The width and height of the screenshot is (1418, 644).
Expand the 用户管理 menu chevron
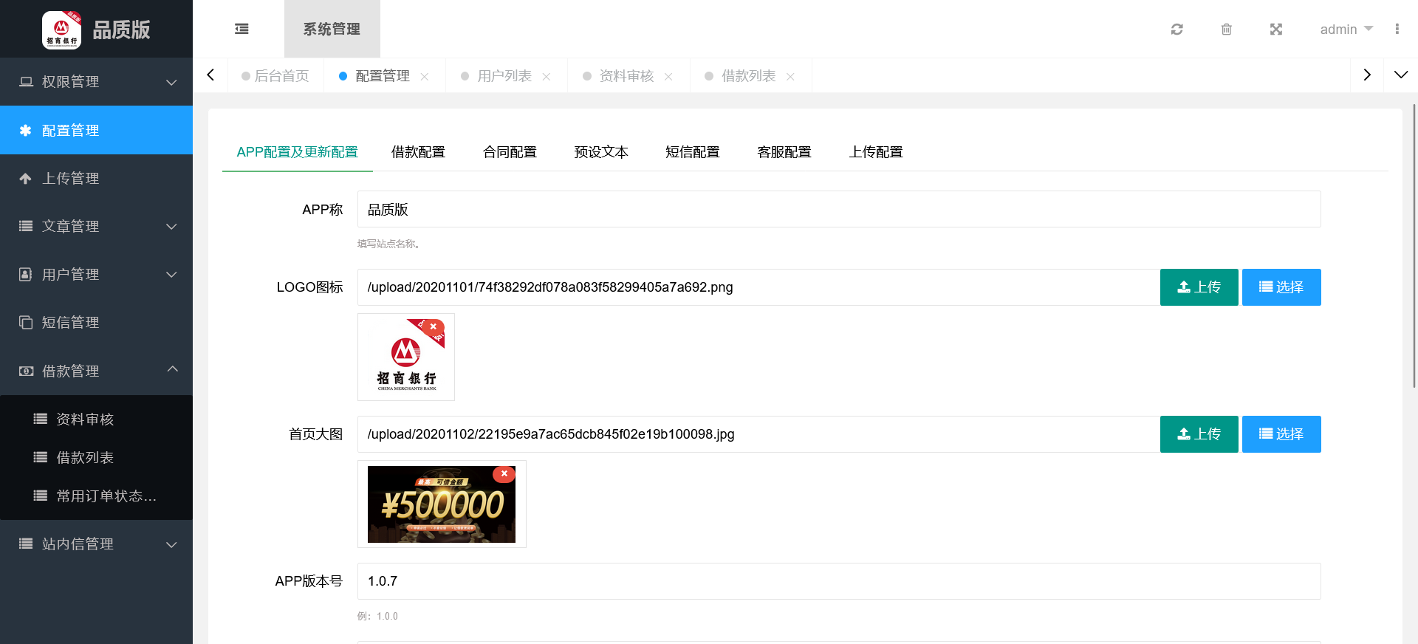[x=171, y=274]
